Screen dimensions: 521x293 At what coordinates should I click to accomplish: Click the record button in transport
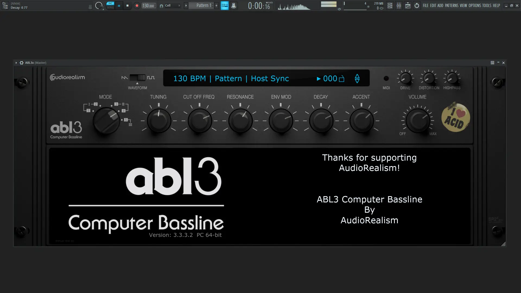click(x=137, y=5)
